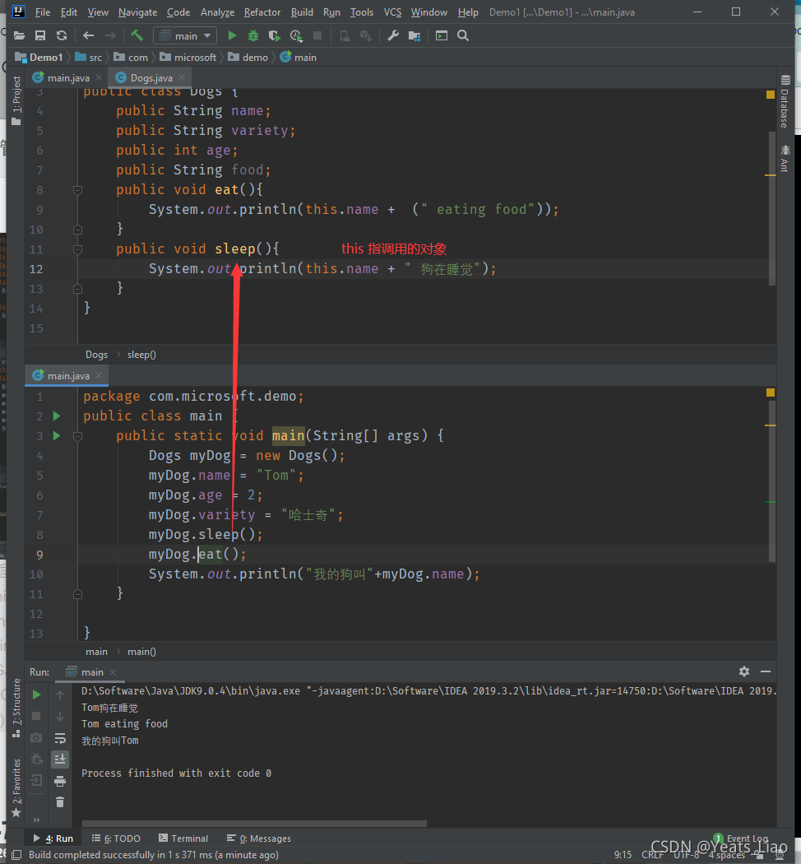
Task: Close the main.java tab in top editor group
Action: point(99,77)
